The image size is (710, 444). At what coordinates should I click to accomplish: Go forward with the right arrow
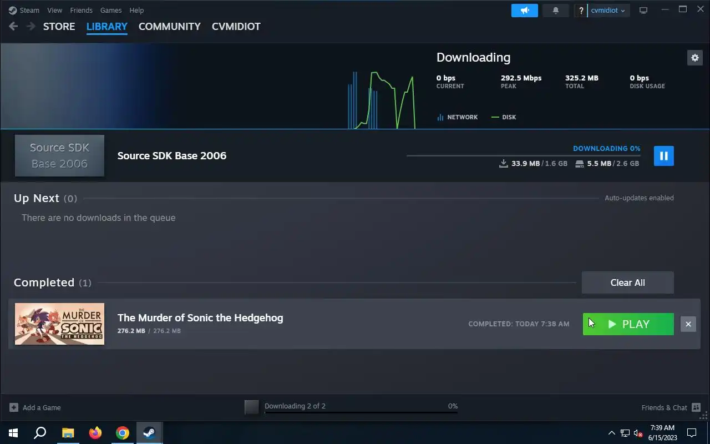[31, 26]
